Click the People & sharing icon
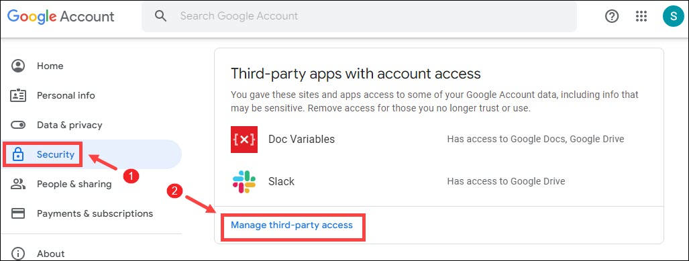This screenshot has width=689, height=261. [19, 184]
